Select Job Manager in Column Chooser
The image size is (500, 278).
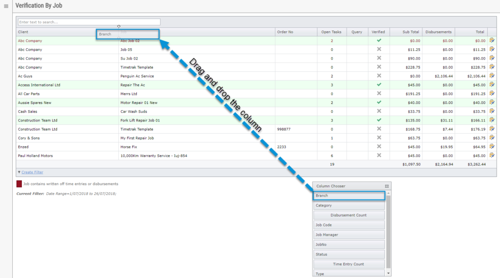(x=349, y=235)
